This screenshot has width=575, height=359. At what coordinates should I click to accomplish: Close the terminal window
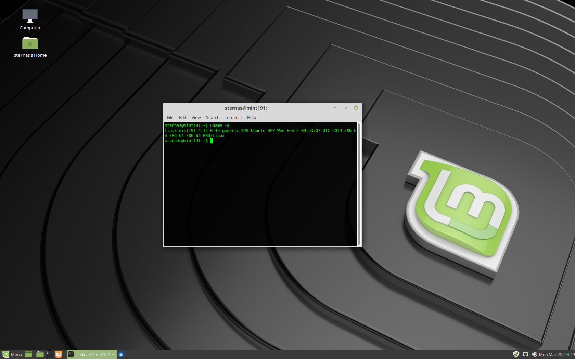pyautogui.click(x=356, y=108)
